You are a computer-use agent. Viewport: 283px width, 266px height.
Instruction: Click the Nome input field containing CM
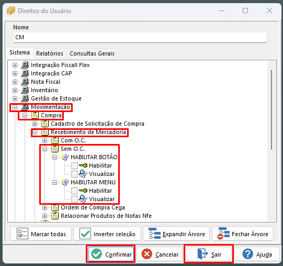coord(140,37)
